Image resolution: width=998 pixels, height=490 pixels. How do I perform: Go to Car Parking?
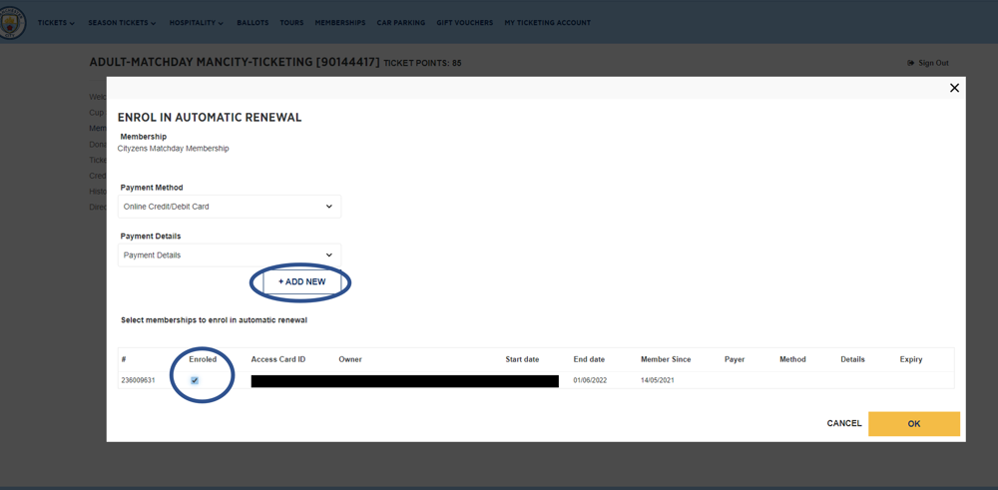[x=401, y=23]
